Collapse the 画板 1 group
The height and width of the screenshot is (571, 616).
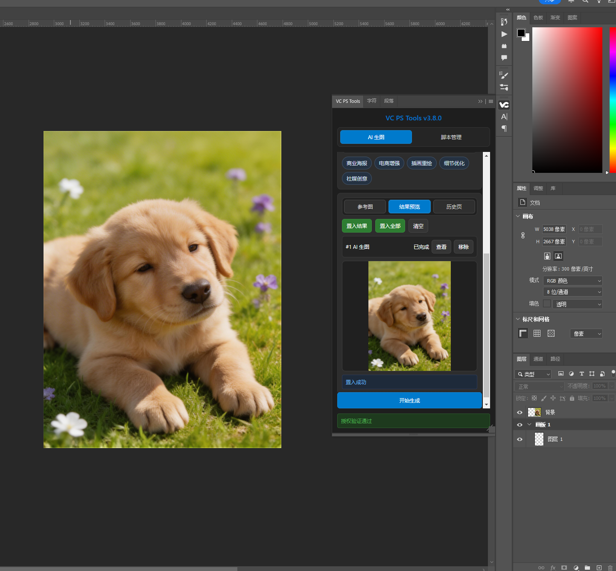click(529, 425)
